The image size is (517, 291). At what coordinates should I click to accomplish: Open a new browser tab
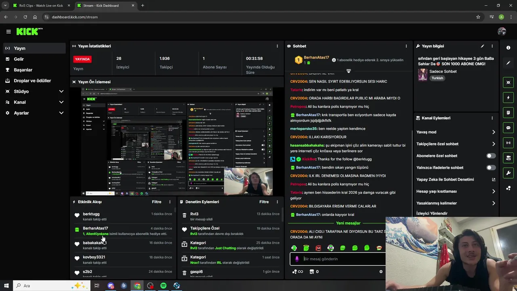coord(143,6)
